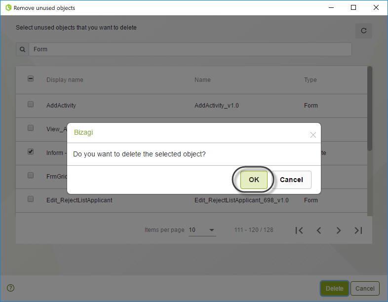Check the FrmGrid row checkbox
Screen dimensions: 388x302
[31, 175]
